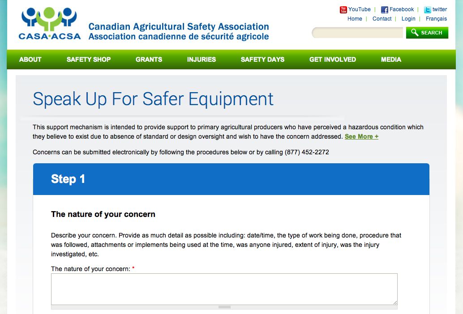463x314 pixels.
Task: Open the ABOUT navigation menu
Action: [x=30, y=59]
